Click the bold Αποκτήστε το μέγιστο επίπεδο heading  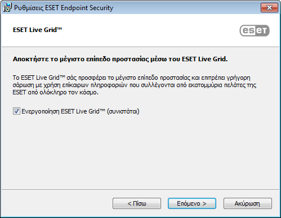pos(120,59)
